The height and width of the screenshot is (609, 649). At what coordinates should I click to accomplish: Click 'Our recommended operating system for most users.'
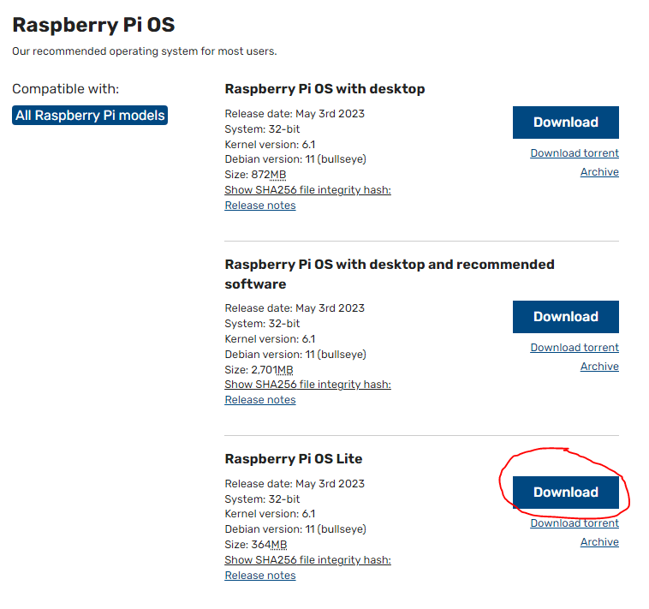[x=145, y=51]
